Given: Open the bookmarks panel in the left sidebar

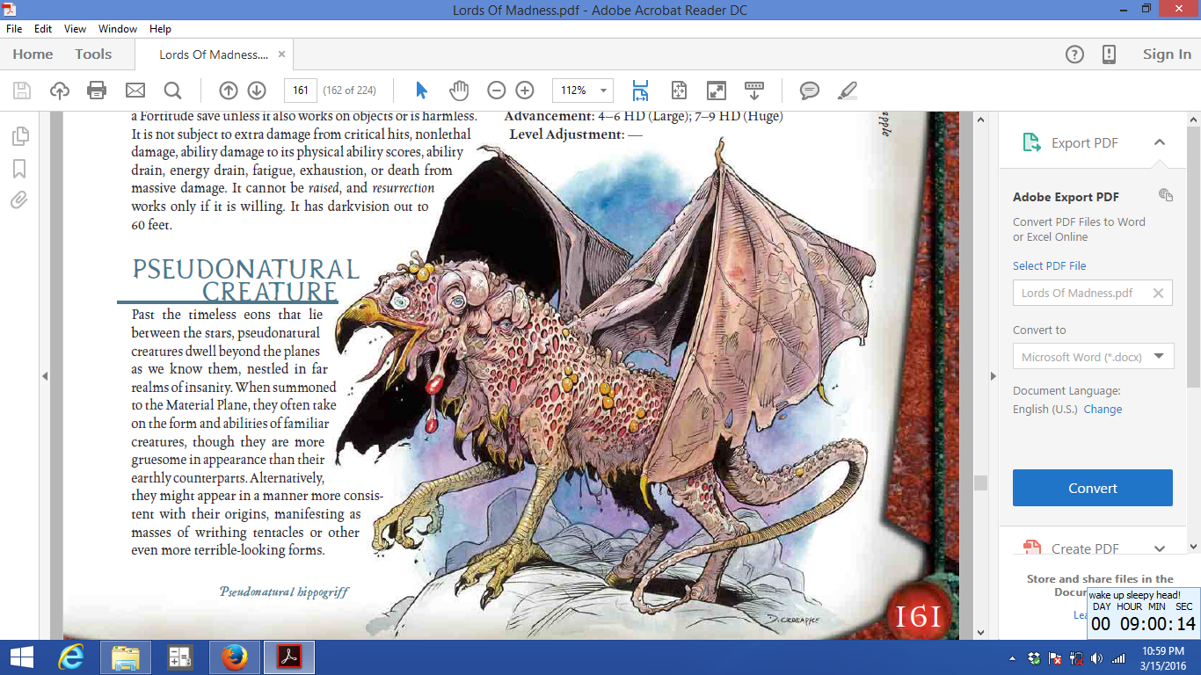Looking at the screenshot, I should (19, 169).
